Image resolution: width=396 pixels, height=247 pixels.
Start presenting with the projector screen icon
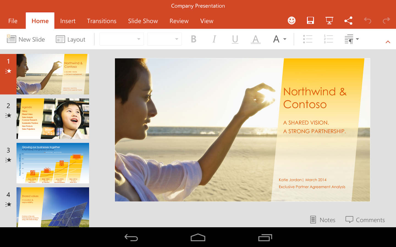(x=329, y=21)
